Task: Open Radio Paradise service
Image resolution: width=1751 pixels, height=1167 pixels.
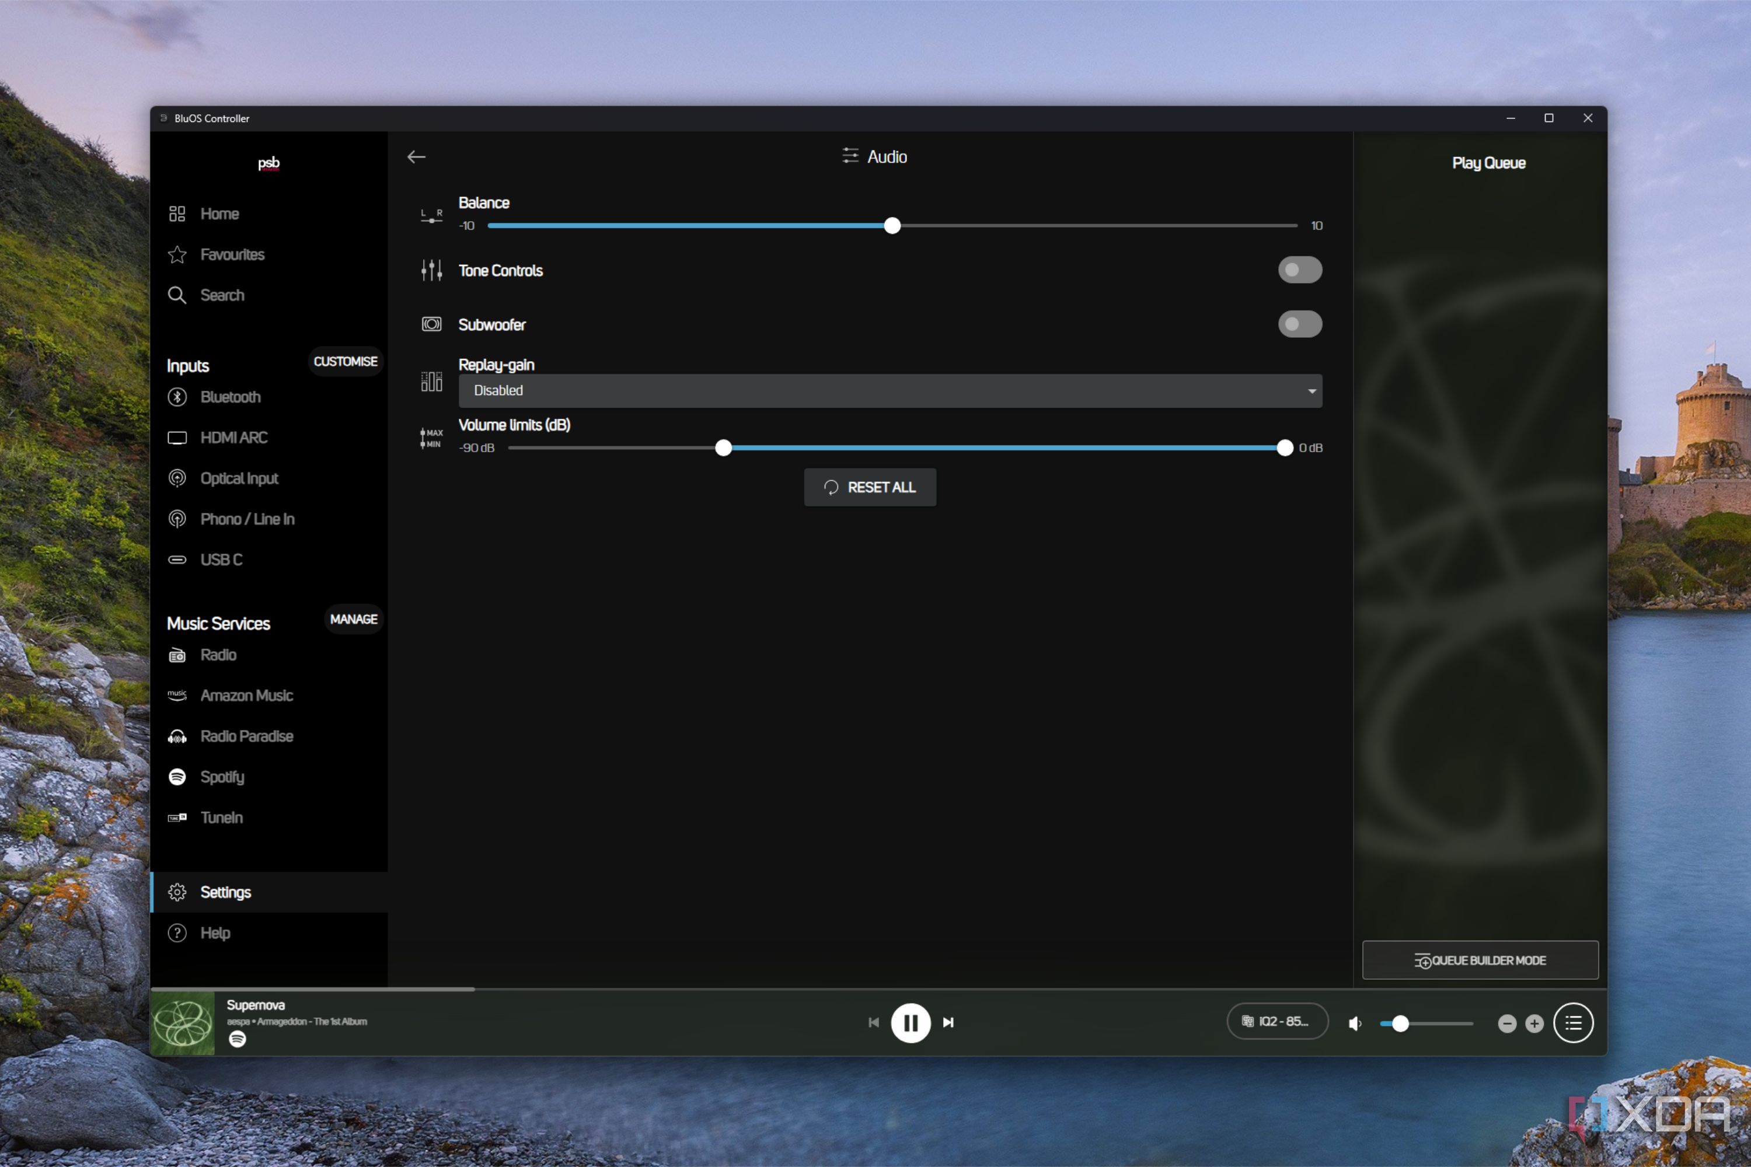Action: tap(268, 736)
